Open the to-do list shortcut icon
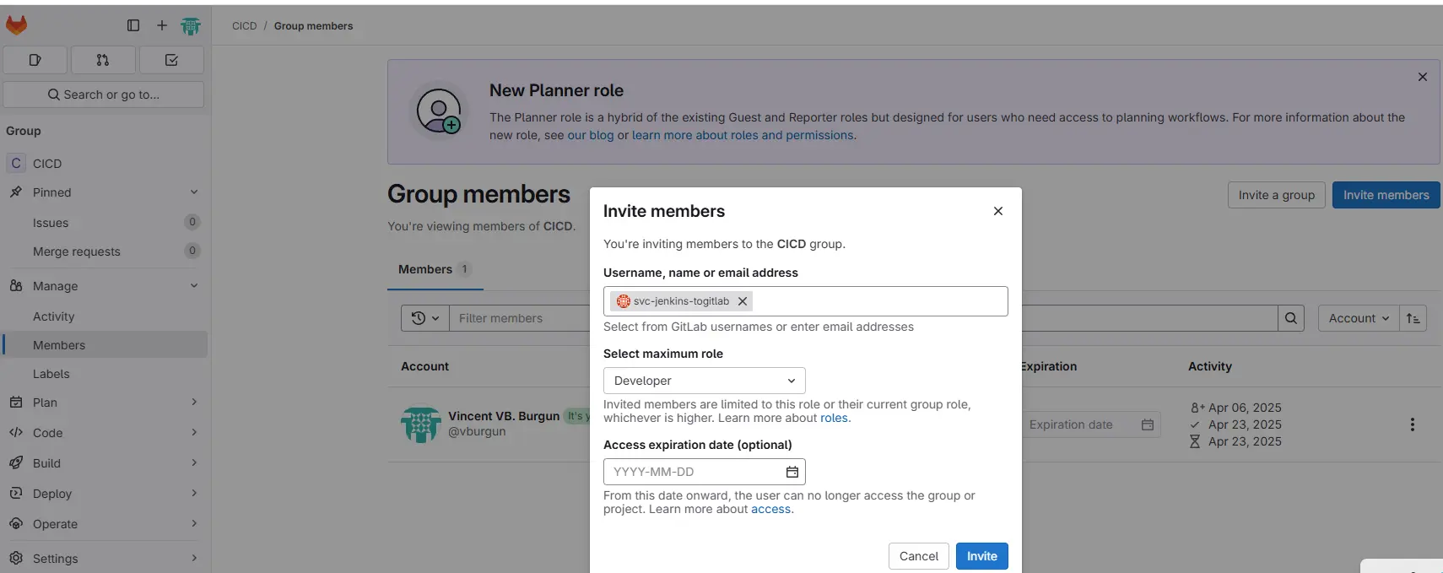The height and width of the screenshot is (573, 1443). coord(171,60)
